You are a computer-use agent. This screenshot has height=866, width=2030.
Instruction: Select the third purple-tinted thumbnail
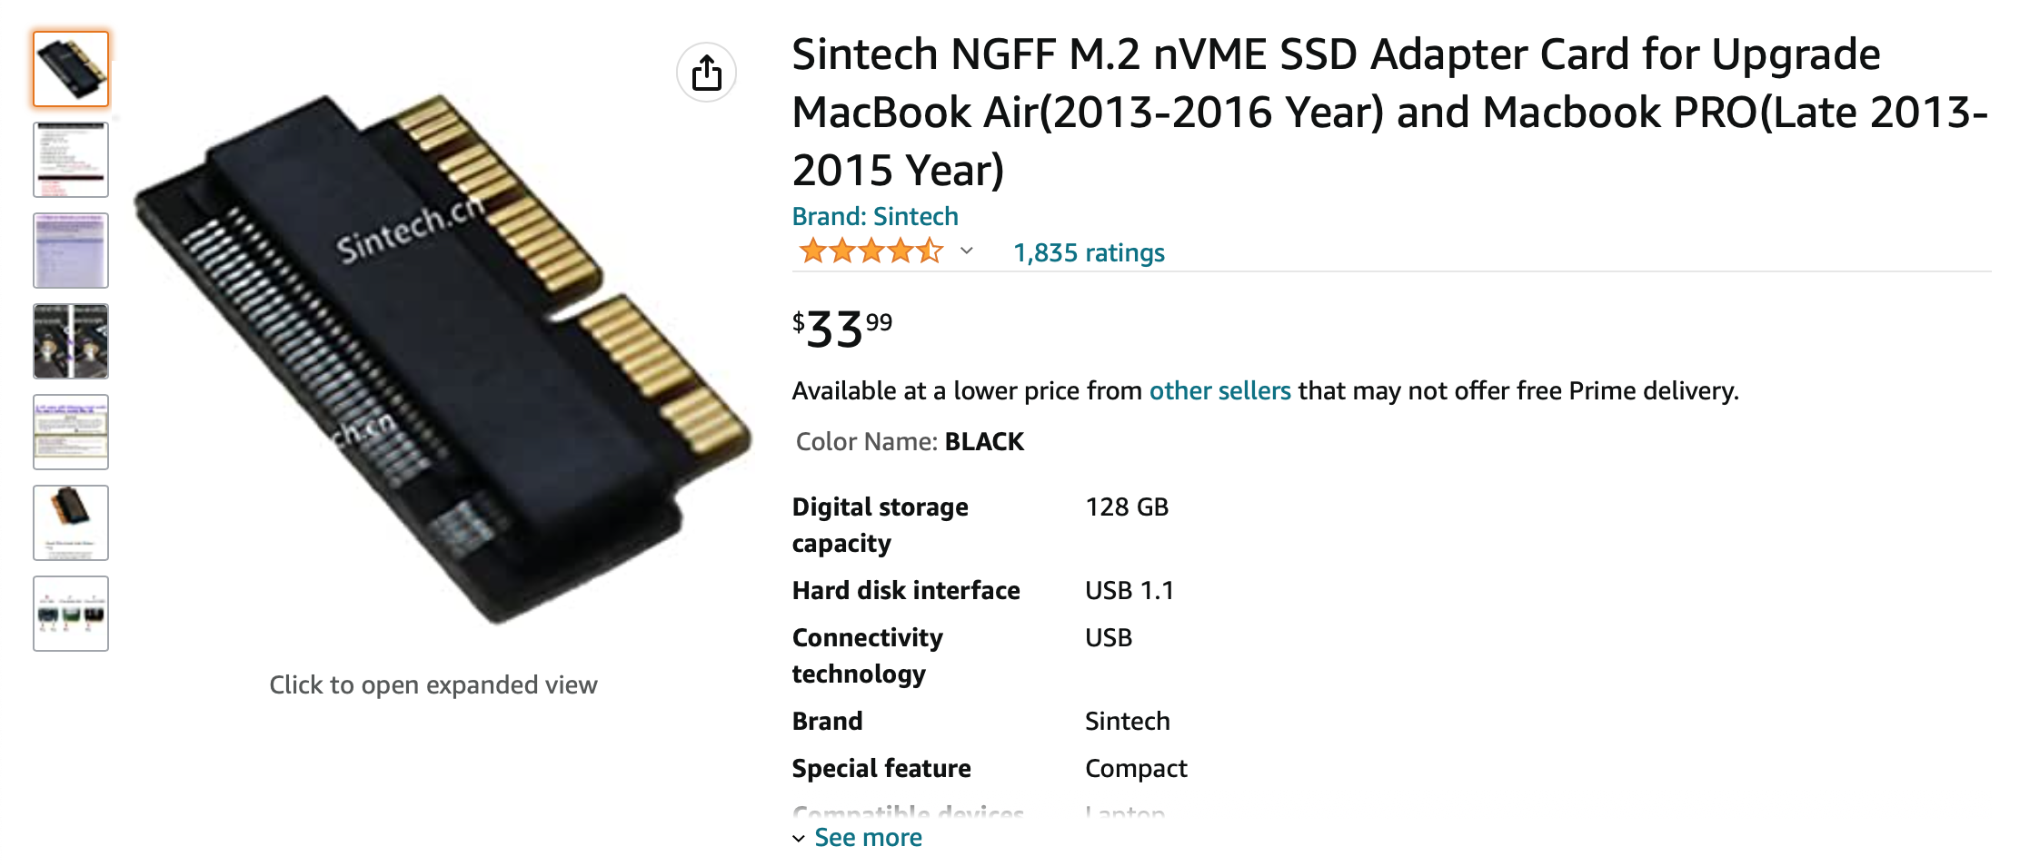pyautogui.click(x=71, y=251)
